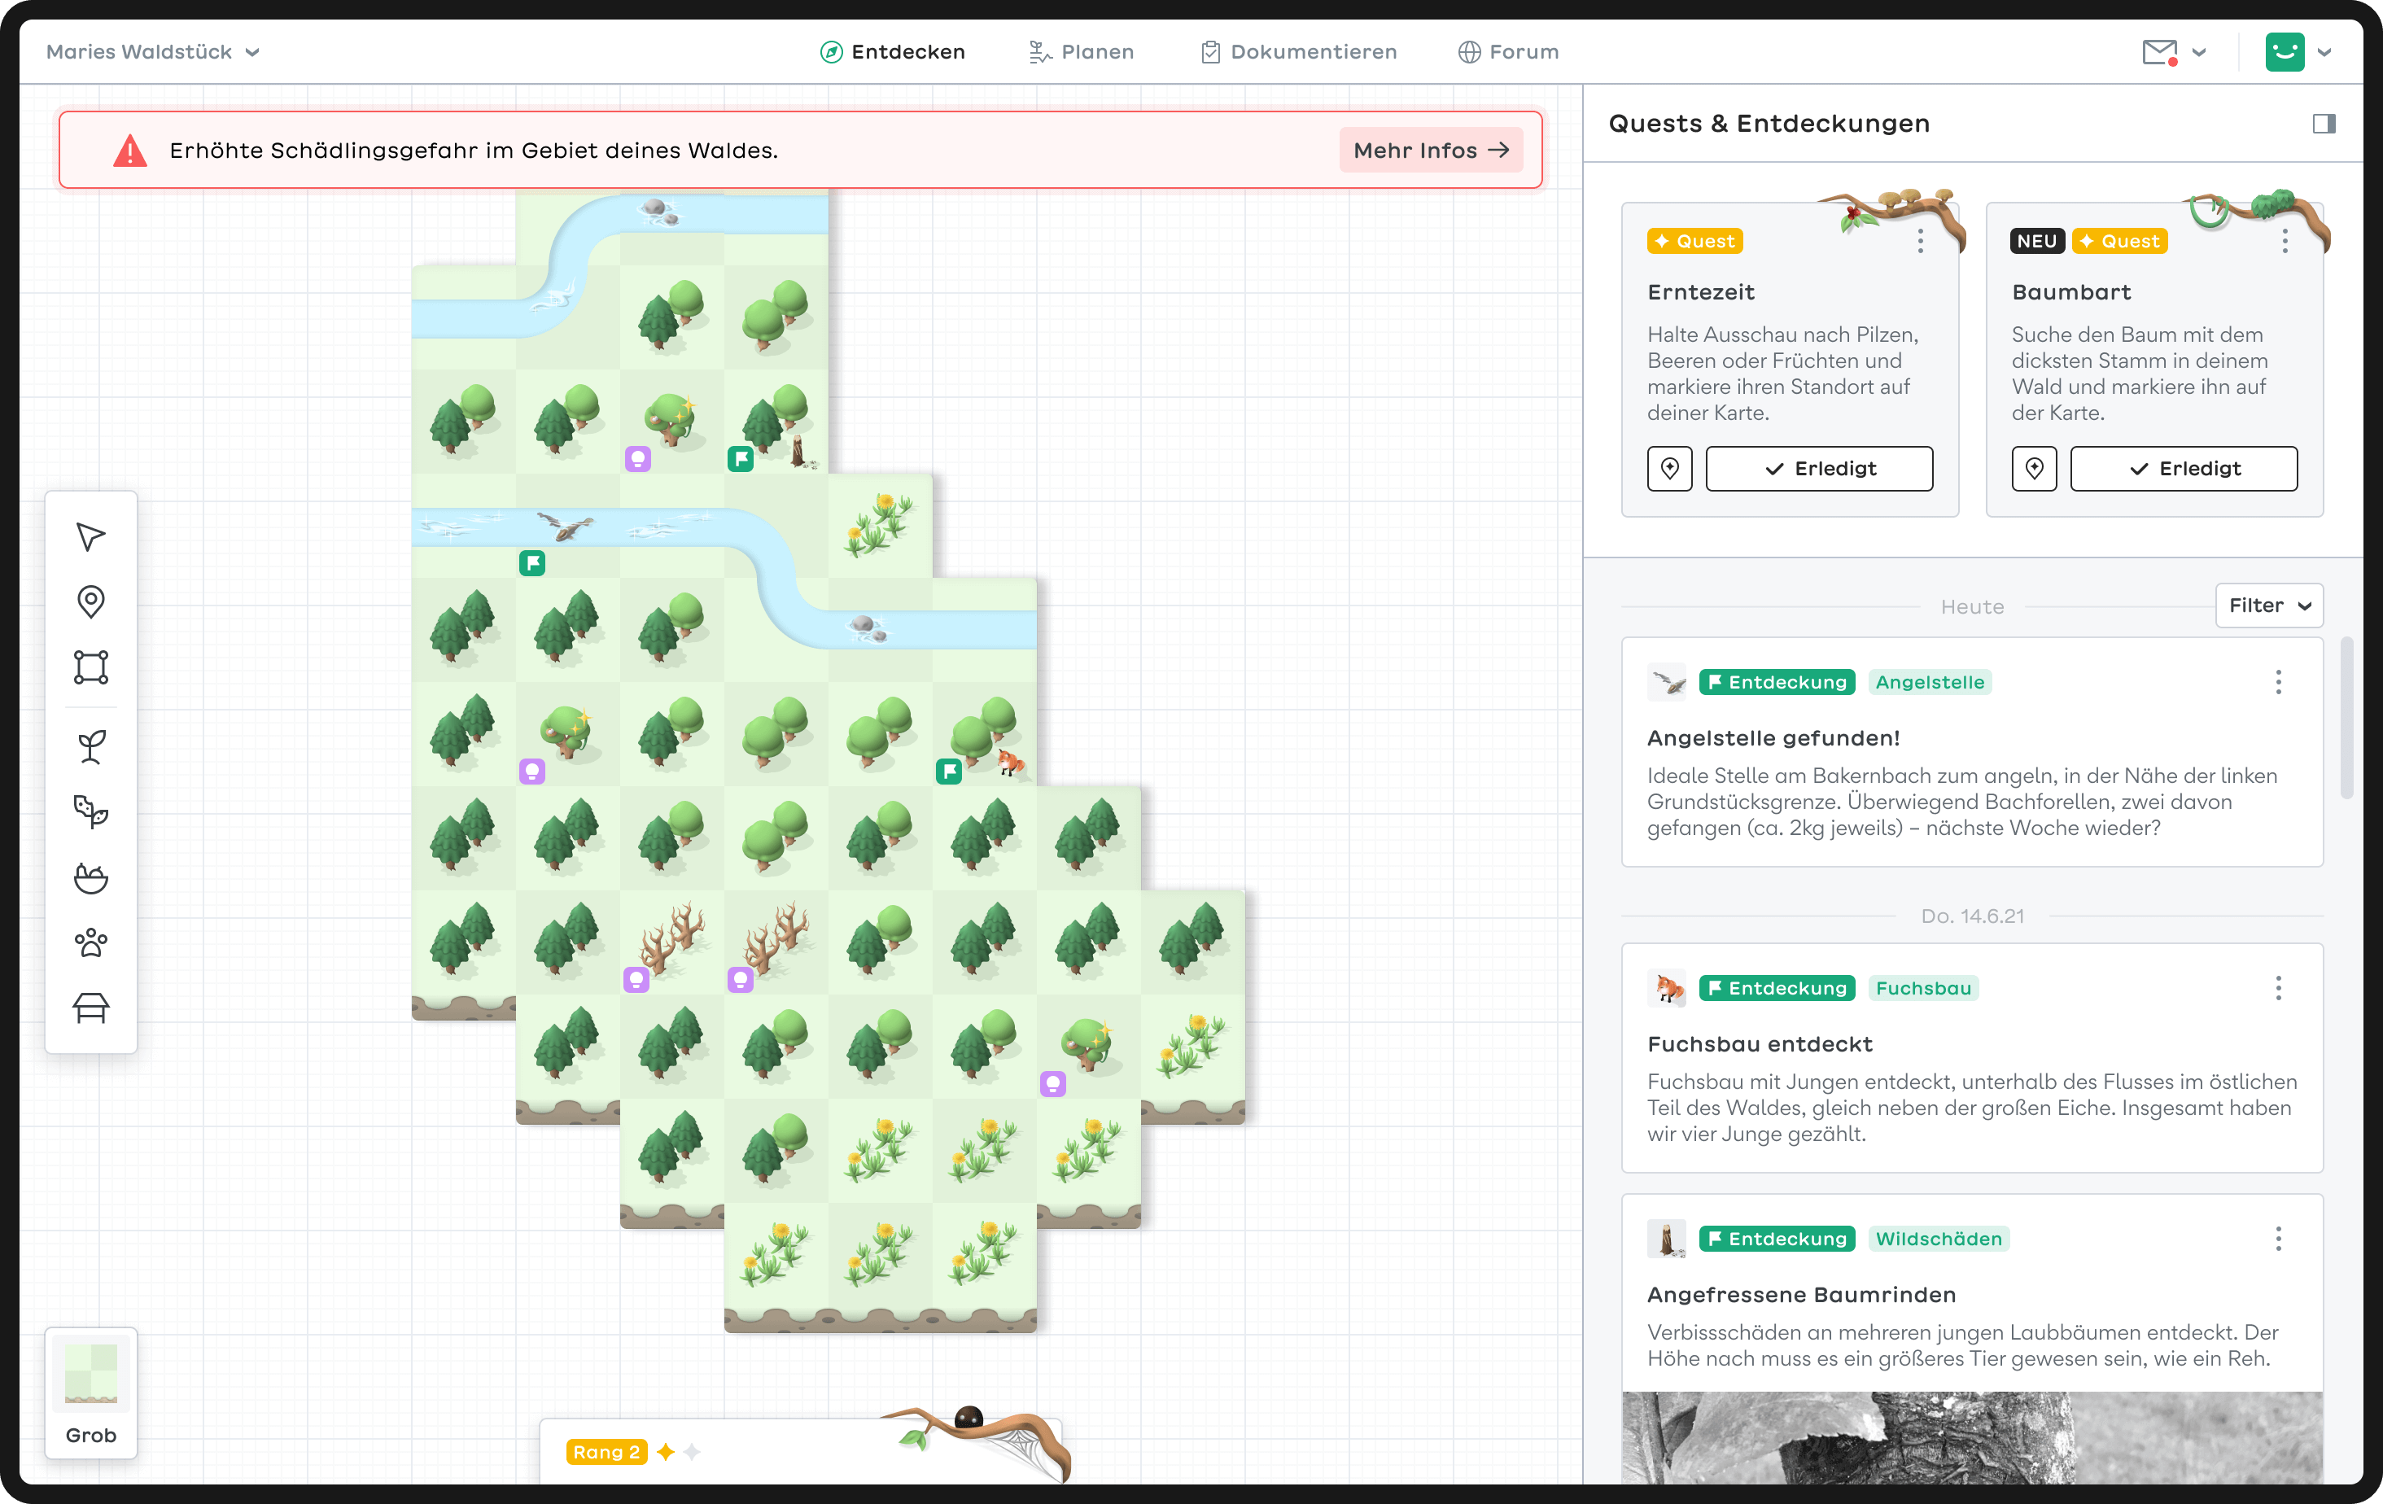Open the mail inbox icon
The width and height of the screenshot is (2383, 1504).
[2159, 51]
